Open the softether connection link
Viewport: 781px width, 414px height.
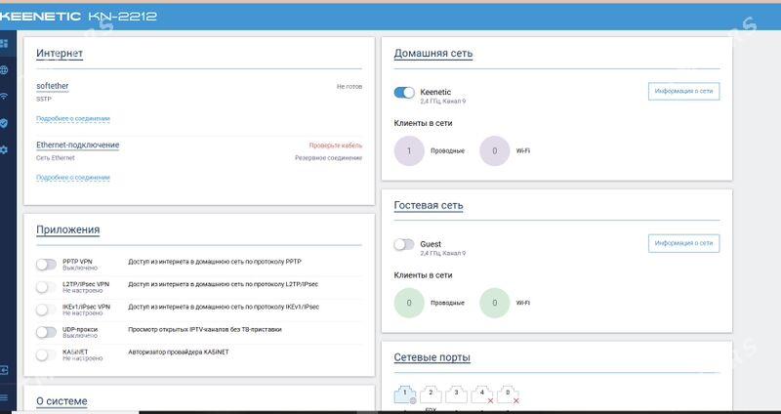[x=53, y=86]
